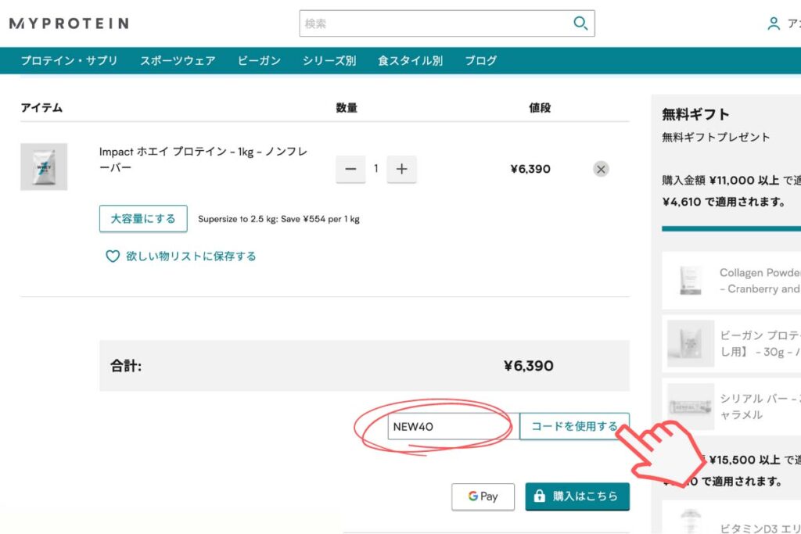Open the プロテイン・サプリ menu

69,61
